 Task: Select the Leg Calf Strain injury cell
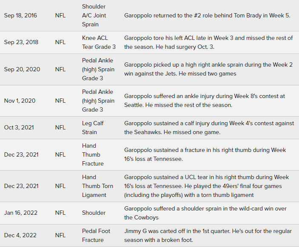click(93, 127)
